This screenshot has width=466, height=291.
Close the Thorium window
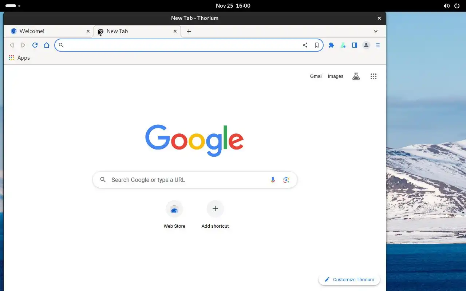click(379, 18)
